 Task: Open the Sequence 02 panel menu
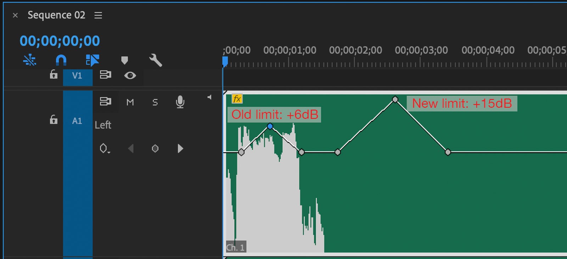(98, 15)
